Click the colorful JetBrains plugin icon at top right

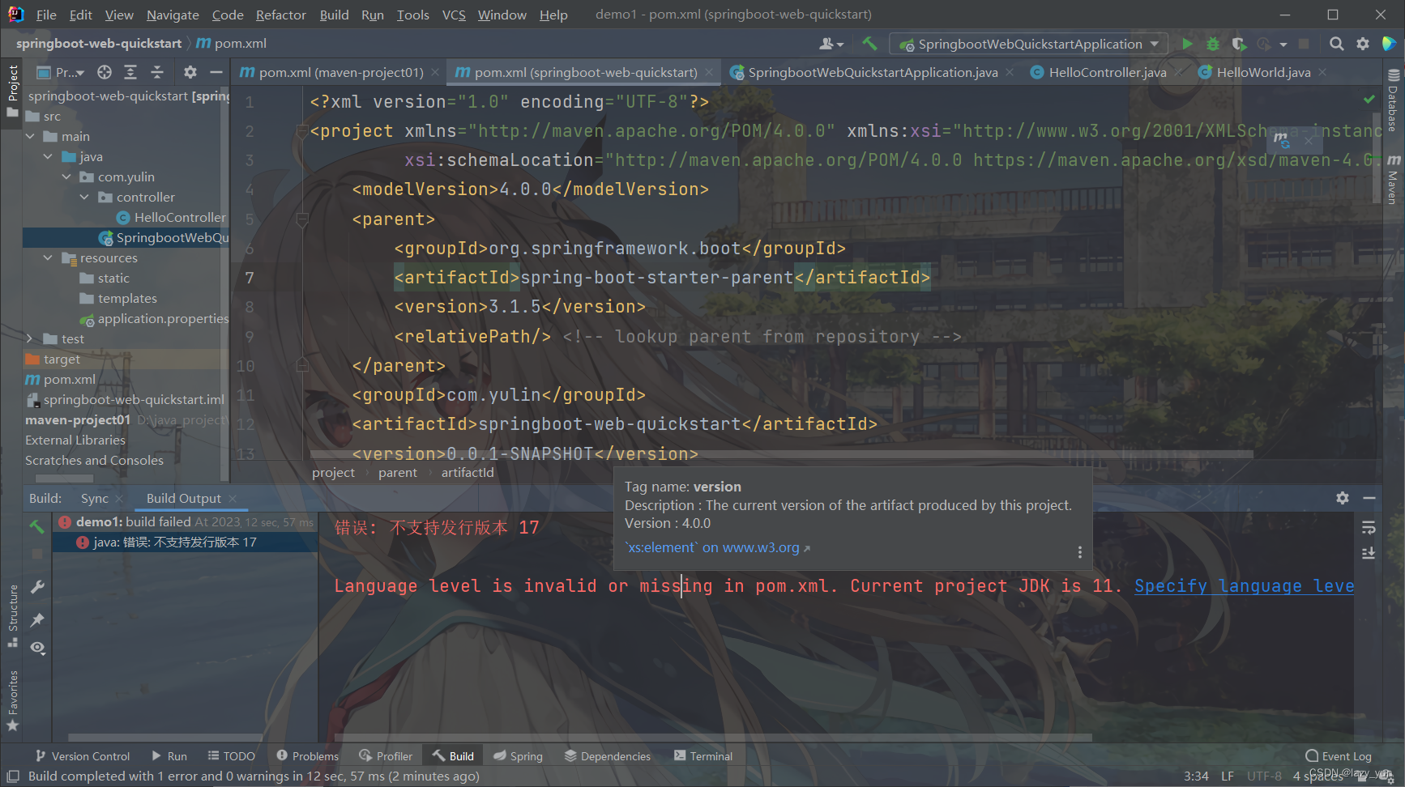tap(1389, 44)
